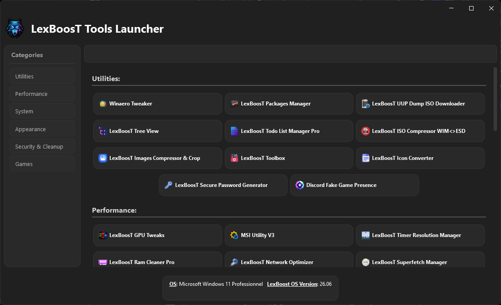Open the System category
Image resolution: width=501 pixels, height=305 pixels.
[42, 111]
